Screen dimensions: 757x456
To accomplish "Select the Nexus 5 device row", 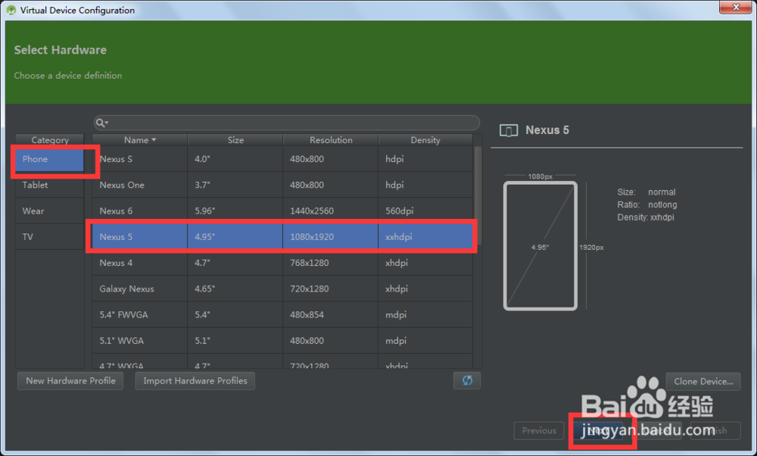I will coord(282,236).
